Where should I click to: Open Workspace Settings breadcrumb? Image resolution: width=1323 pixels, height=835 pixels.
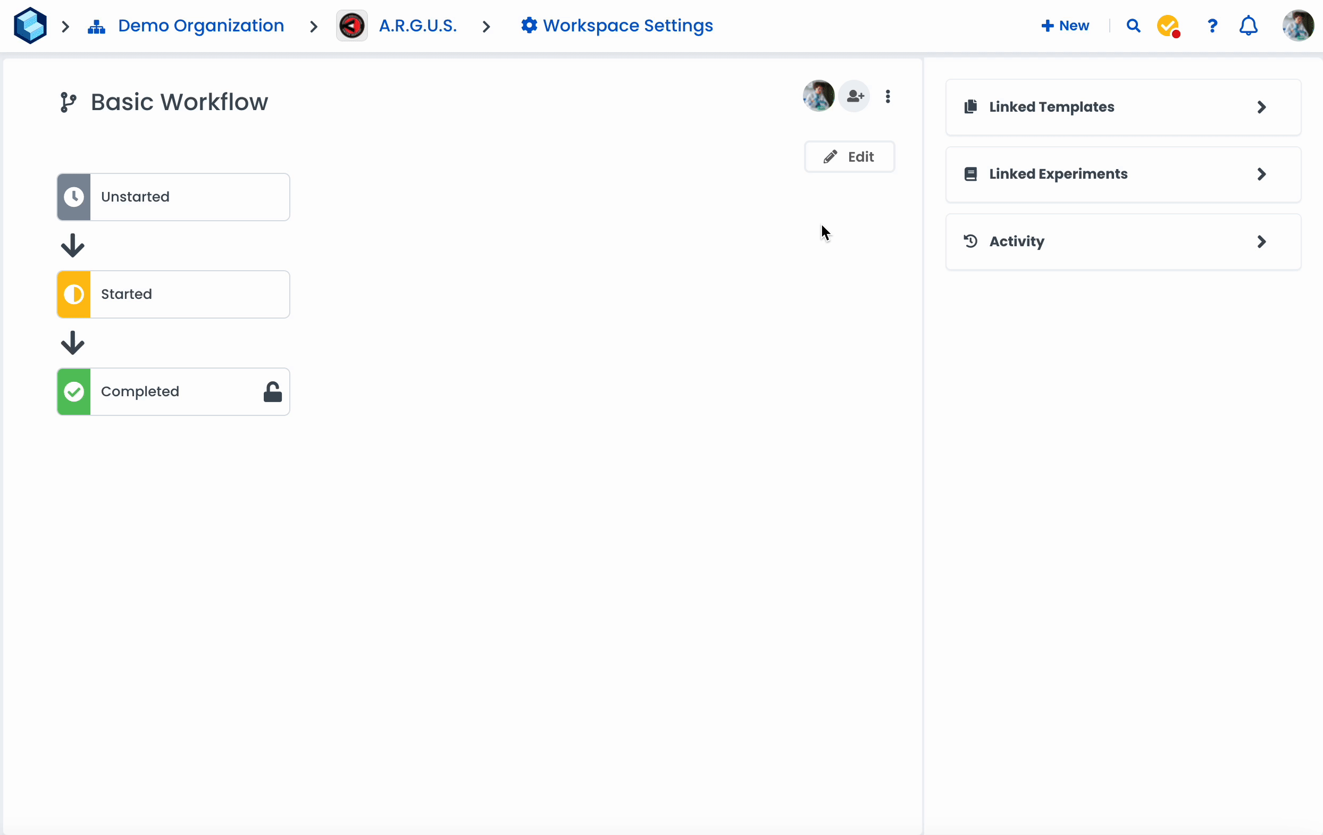point(627,26)
